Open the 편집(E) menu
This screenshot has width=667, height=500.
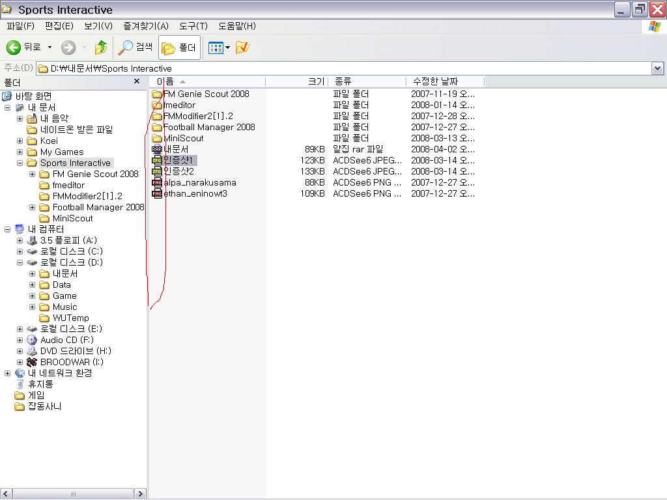59,26
